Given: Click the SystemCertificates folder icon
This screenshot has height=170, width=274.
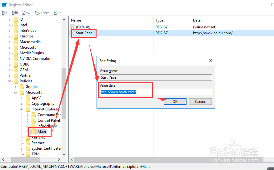Looking at the screenshot, I should 27,148.
